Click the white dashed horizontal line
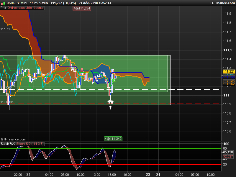The image size is (236, 177). click(x=110, y=89)
